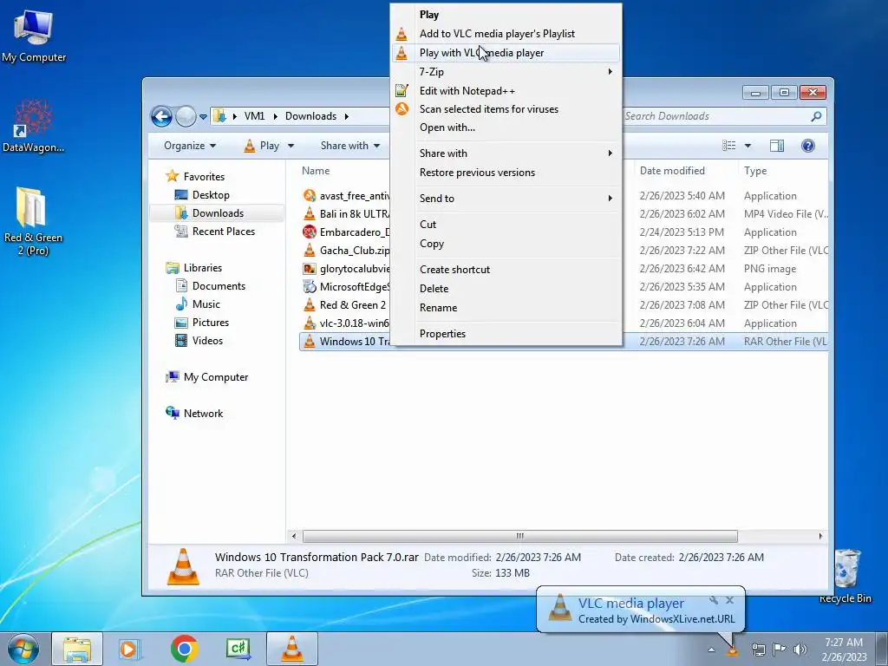Click VM1 in the address bar
888x666 pixels.
tap(254, 116)
